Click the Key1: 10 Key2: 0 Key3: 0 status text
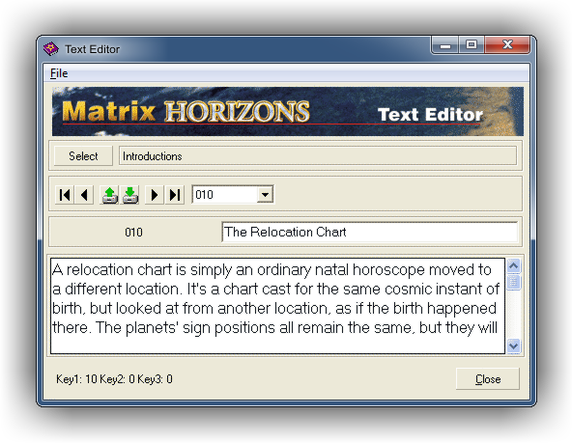This screenshot has width=572, height=443. [x=114, y=379]
